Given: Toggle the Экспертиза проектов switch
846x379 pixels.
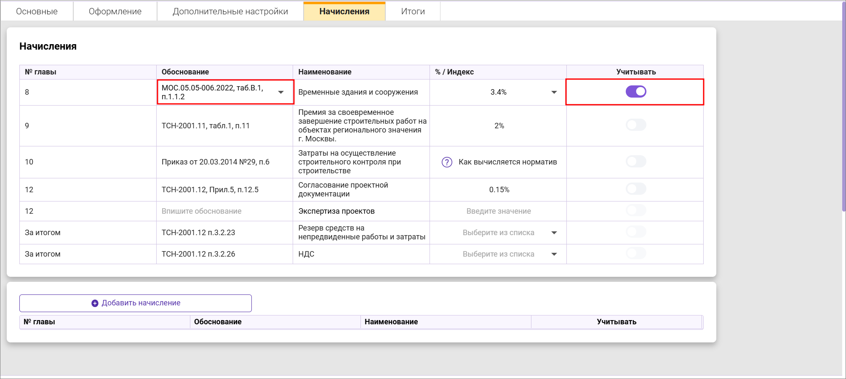Looking at the screenshot, I should (635, 210).
